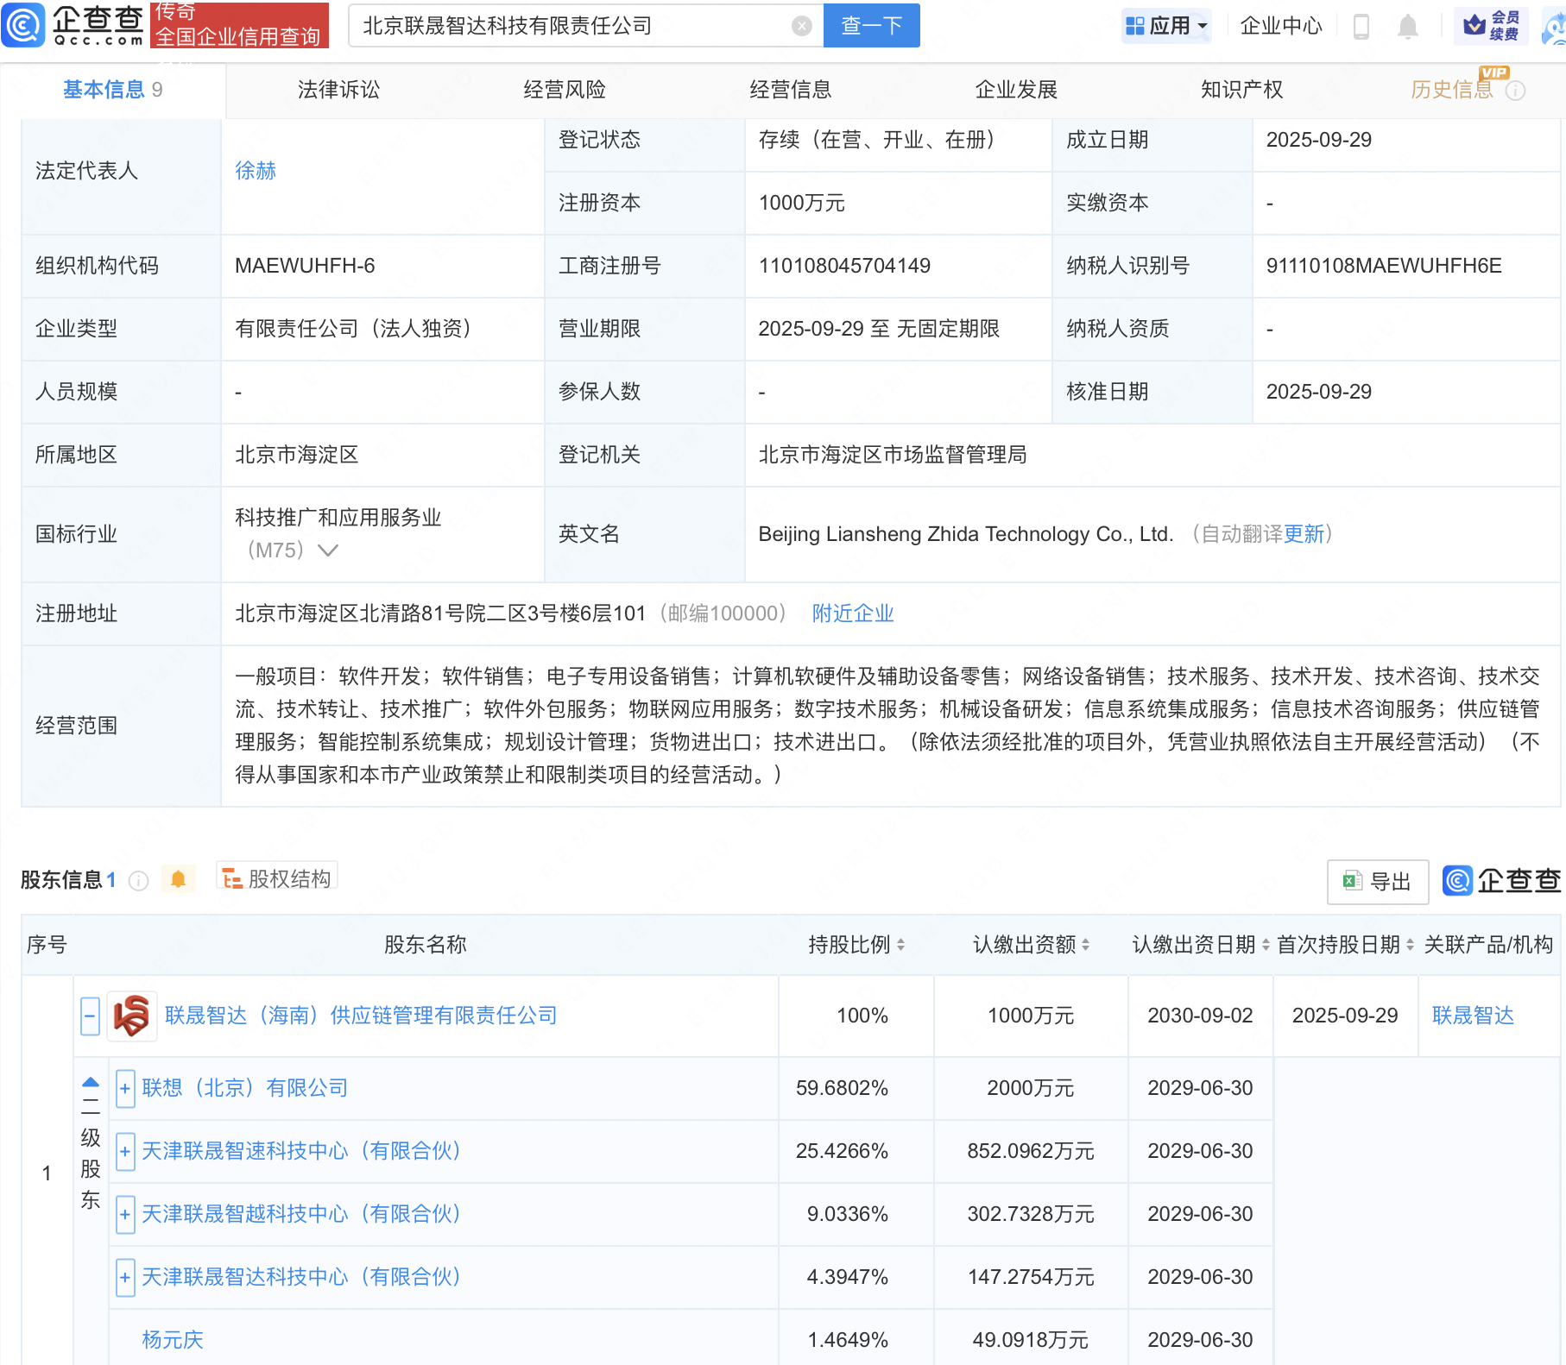Image resolution: width=1566 pixels, height=1365 pixels.
Task: Click the Qcc.com logo icon
Action: [23, 25]
